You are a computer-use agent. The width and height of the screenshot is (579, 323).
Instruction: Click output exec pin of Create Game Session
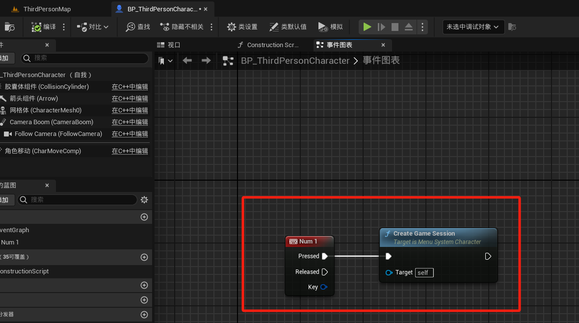point(488,256)
